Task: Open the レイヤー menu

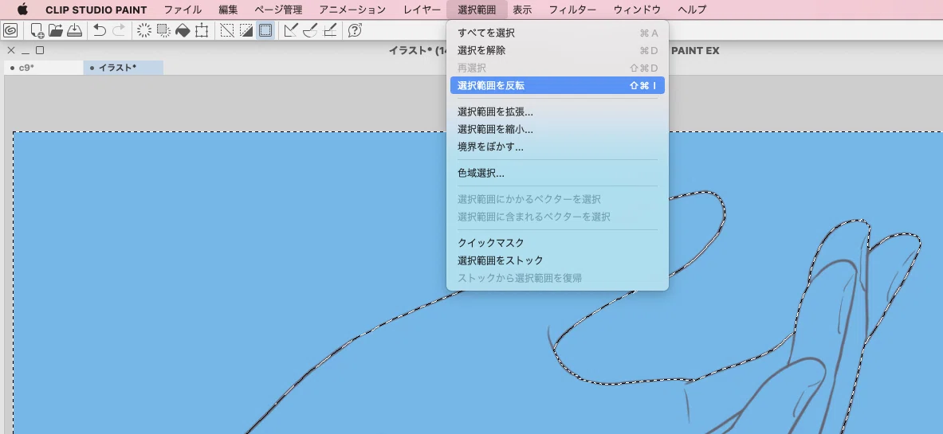Action: [x=422, y=10]
